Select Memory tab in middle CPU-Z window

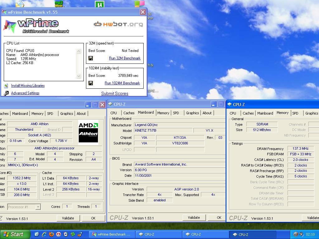pyautogui.click(x=163, y=113)
